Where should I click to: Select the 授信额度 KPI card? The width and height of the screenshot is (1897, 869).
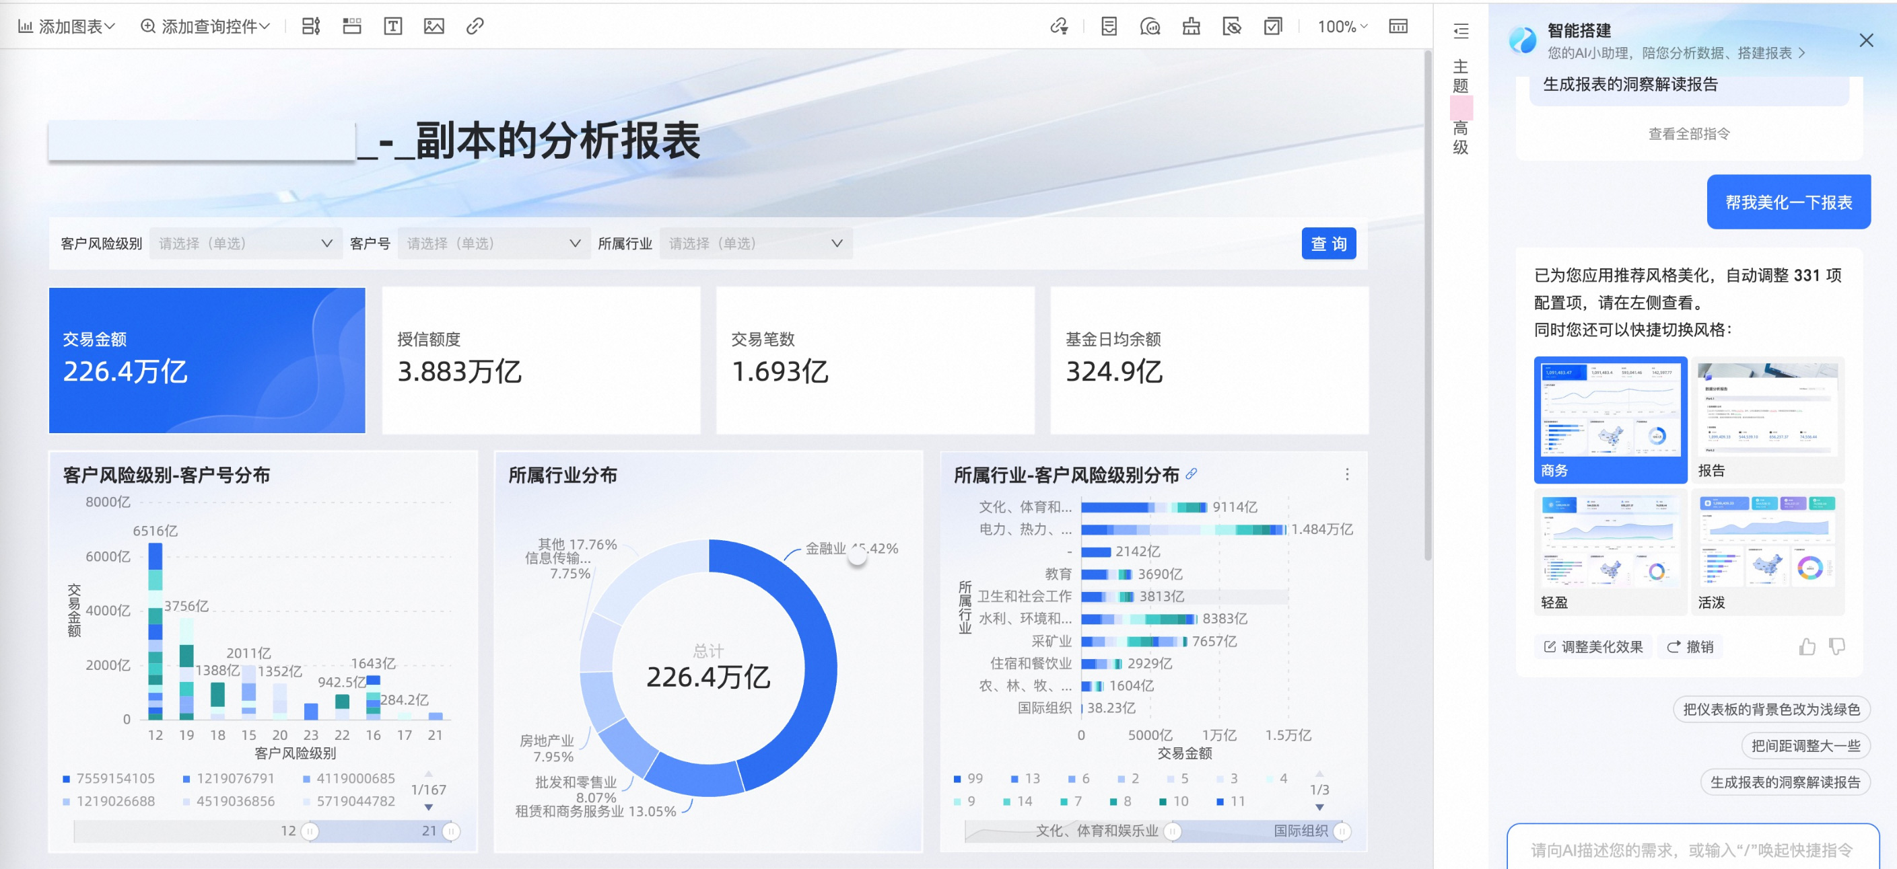pyautogui.click(x=541, y=360)
